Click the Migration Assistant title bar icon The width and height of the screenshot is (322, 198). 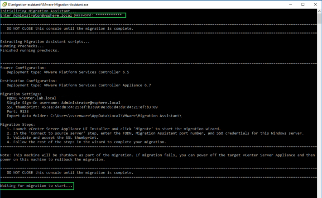(4, 4)
